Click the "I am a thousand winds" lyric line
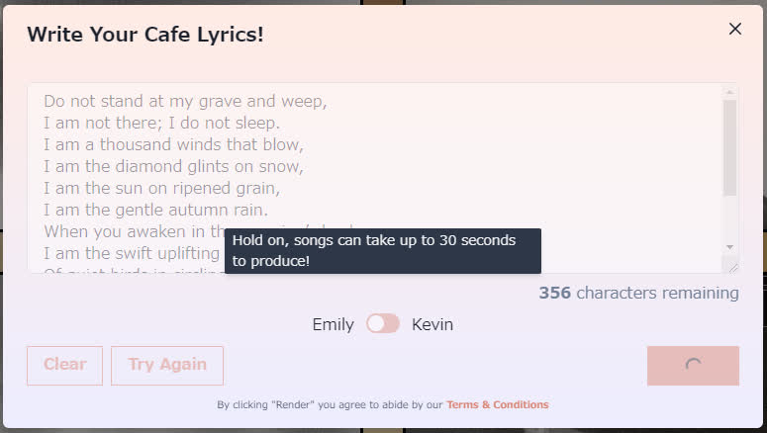Image resolution: width=767 pixels, height=433 pixels. click(173, 144)
